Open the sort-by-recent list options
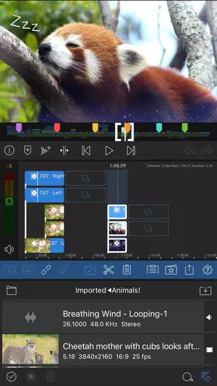The height and width of the screenshot is (386, 217). click(x=205, y=377)
